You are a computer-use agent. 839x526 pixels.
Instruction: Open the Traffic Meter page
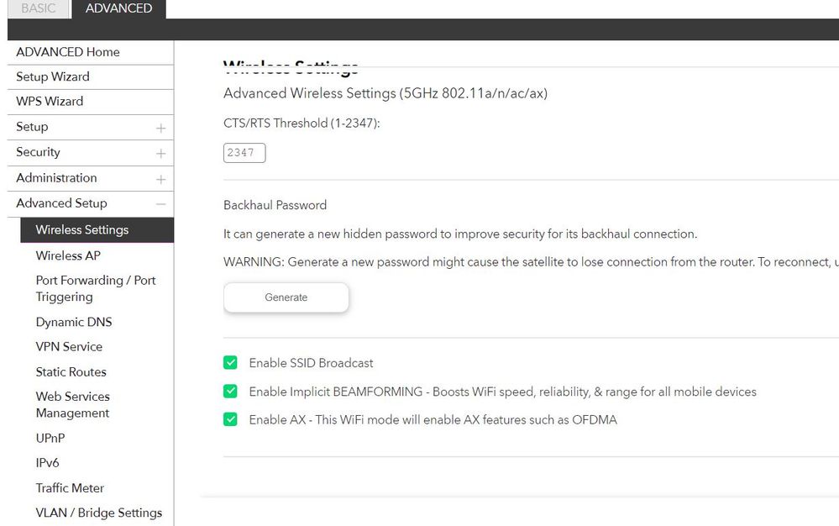70,487
